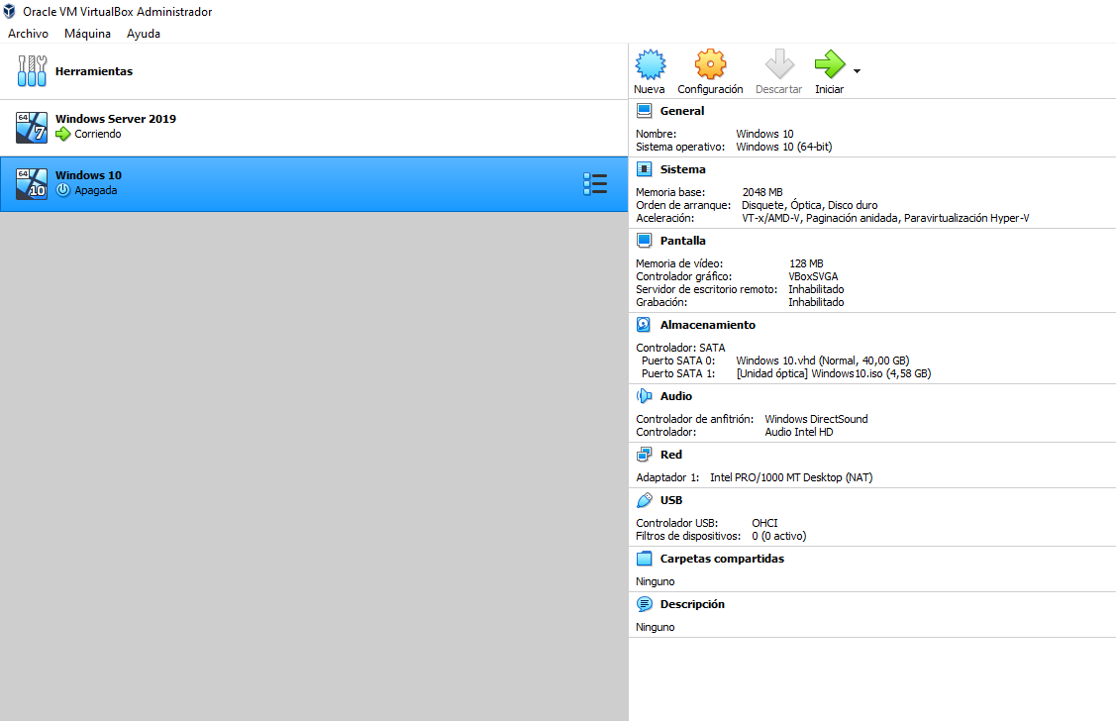This screenshot has width=1116, height=721.
Task: Click the Descripción speech bubble icon
Action: click(644, 604)
